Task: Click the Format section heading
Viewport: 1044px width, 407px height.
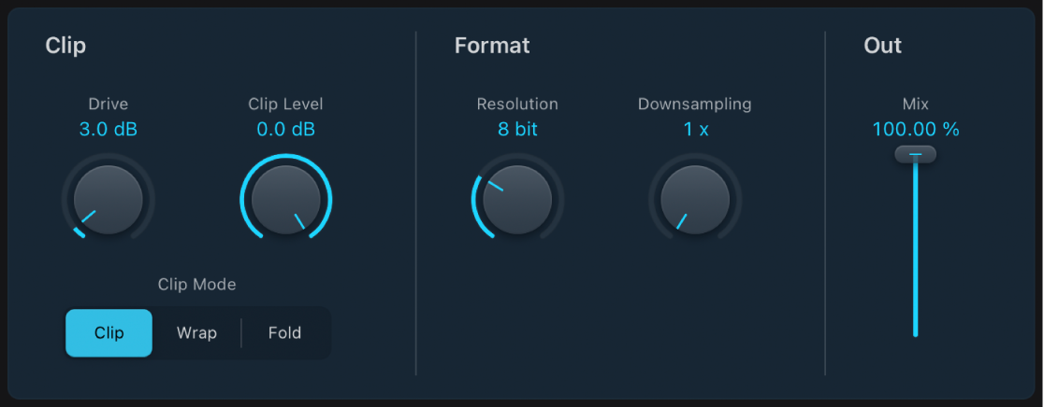Action: point(492,45)
